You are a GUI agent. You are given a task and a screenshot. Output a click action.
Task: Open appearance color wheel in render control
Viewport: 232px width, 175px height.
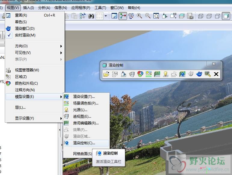(x=140, y=74)
